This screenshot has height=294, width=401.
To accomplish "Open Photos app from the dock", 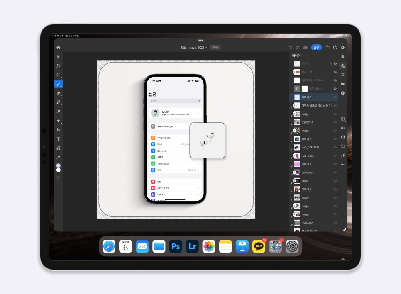I will (209, 246).
